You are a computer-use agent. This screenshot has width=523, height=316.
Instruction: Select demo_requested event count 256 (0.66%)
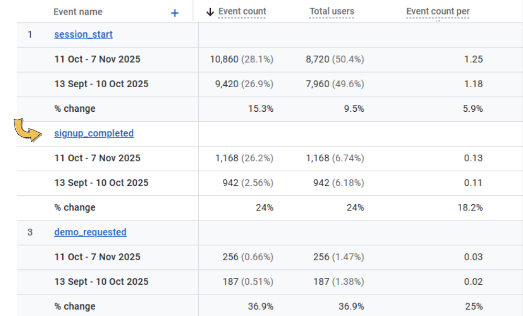(x=248, y=257)
